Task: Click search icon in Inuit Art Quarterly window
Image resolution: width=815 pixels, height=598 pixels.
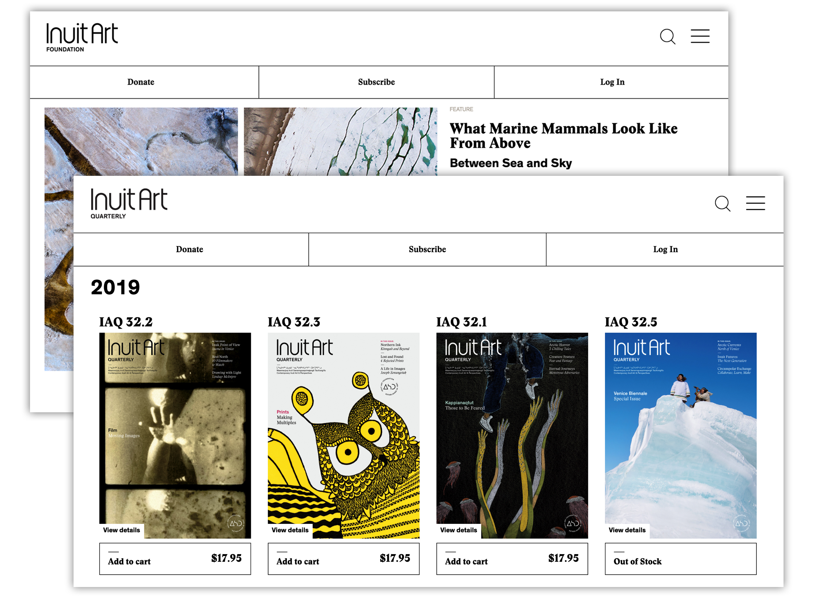Action: (722, 204)
